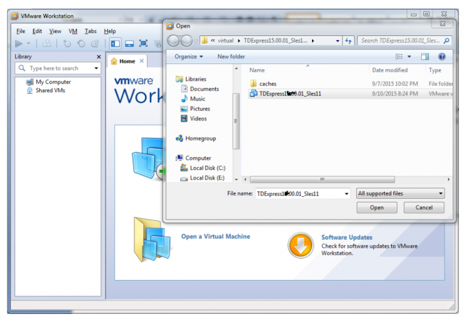Click the Manage Snapshots toolbar icon
The width and height of the screenshot is (468, 322).
tap(95, 44)
